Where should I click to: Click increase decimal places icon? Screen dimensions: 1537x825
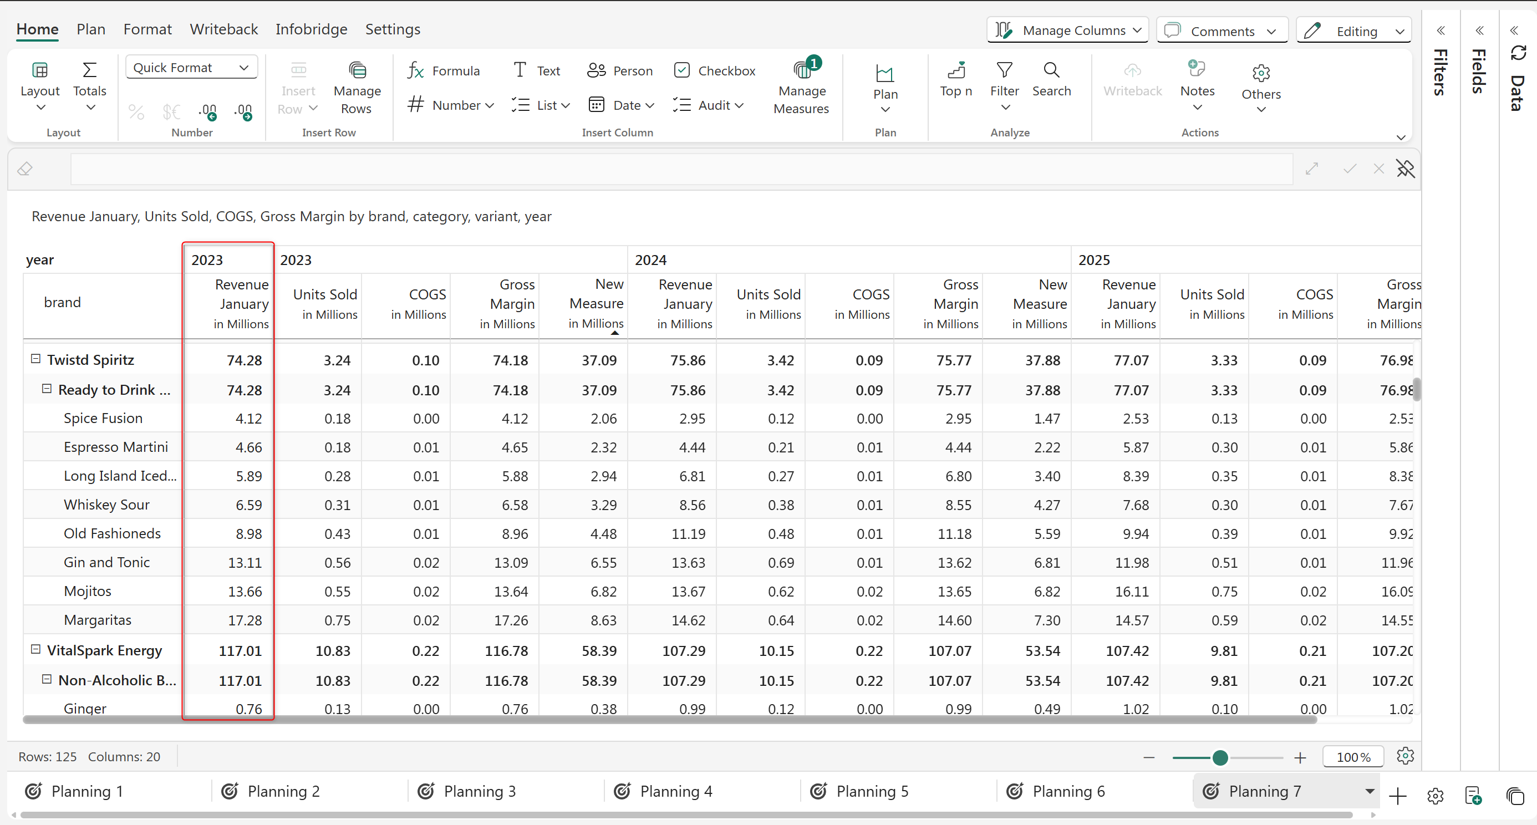tap(243, 111)
